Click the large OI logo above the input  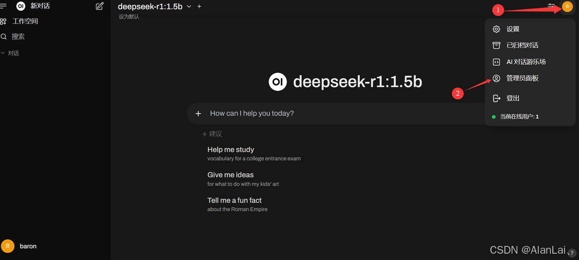[278, 82]
